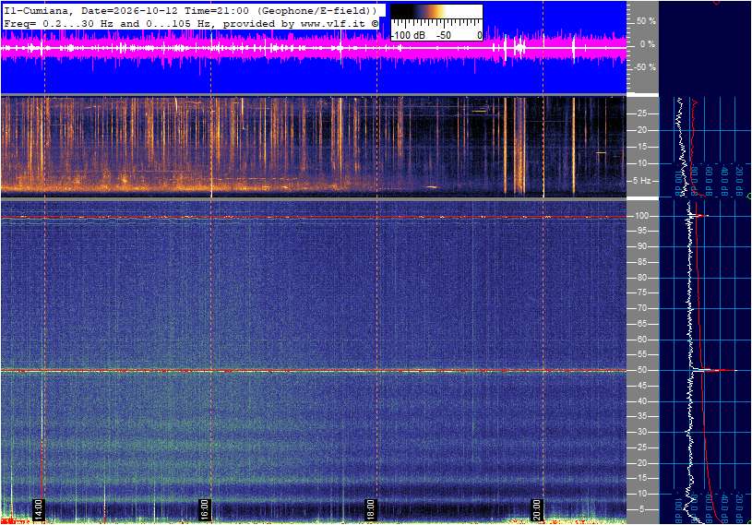Click the 0 % amplitude axis label
Viewport: 752px width, 525px height.
(x=648, y=44)
